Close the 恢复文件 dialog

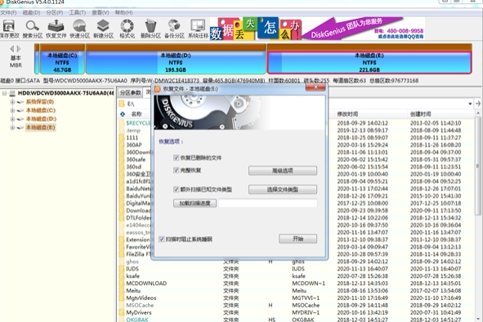315,87
